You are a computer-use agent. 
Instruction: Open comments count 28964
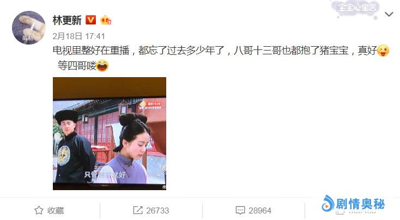(x=260, y=211)
